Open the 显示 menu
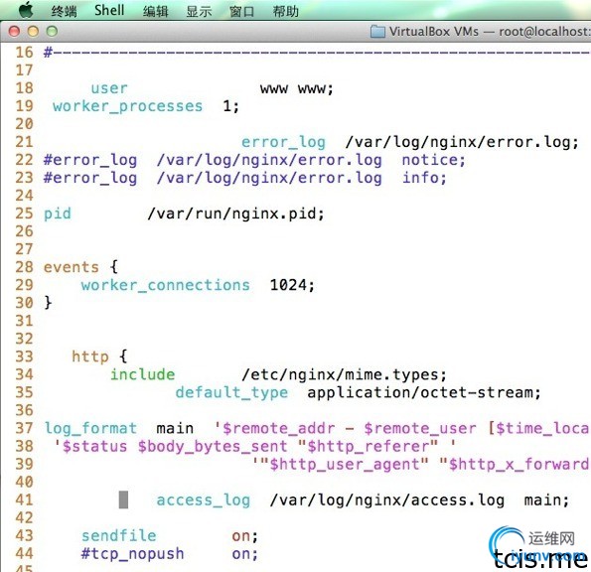Viewport: 591px width, 572px height. (199, 11)
